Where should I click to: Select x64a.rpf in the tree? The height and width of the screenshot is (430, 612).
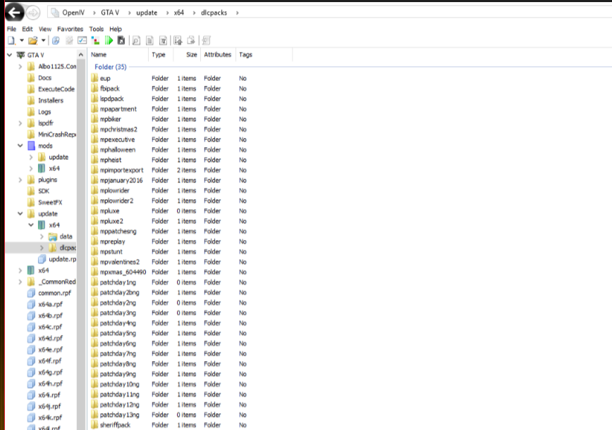pyautogui.click(x=50, y=304)
